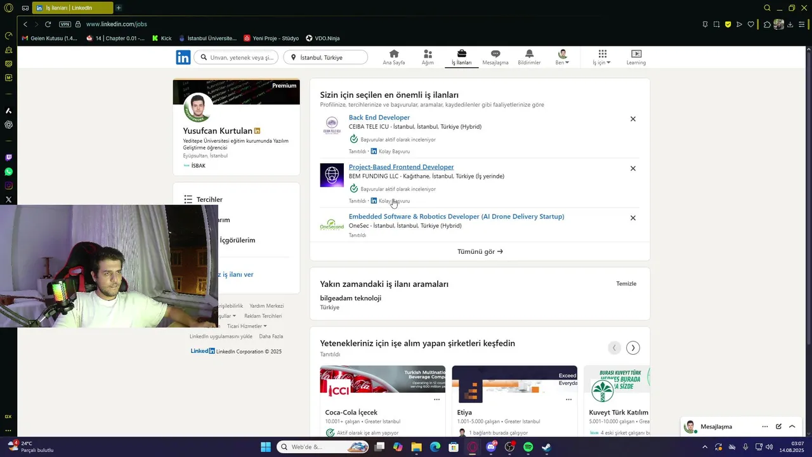The width and height of the screenshot is (812, 457).
Task: Click the BEM FUNDING LLC company logo
Action: 332,175
